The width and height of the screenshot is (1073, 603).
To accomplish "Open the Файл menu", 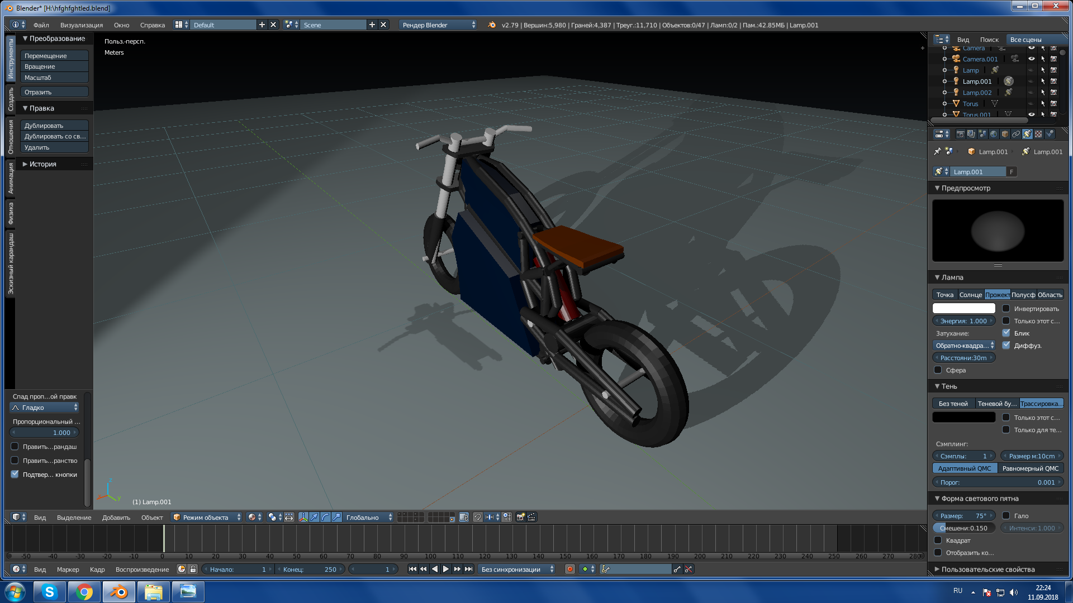I will (x=41, y=25).
